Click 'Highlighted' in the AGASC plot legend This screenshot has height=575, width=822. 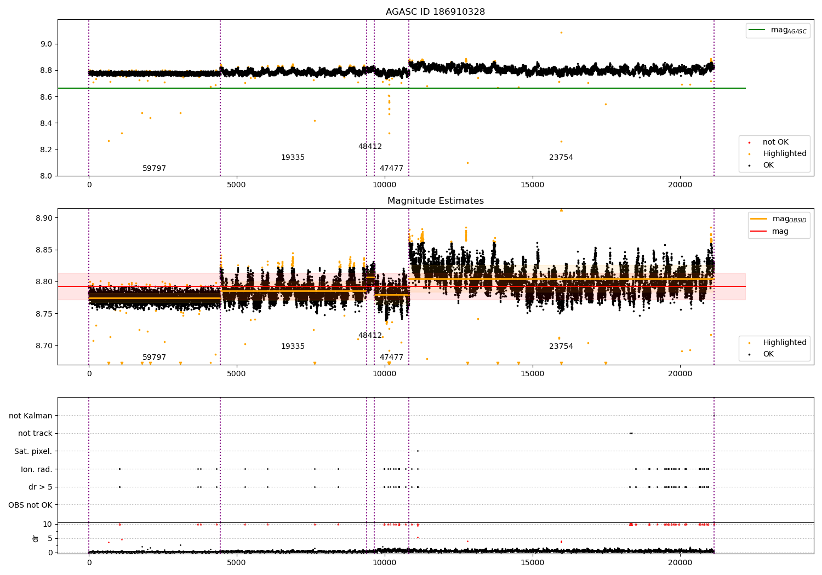point(785,154)
